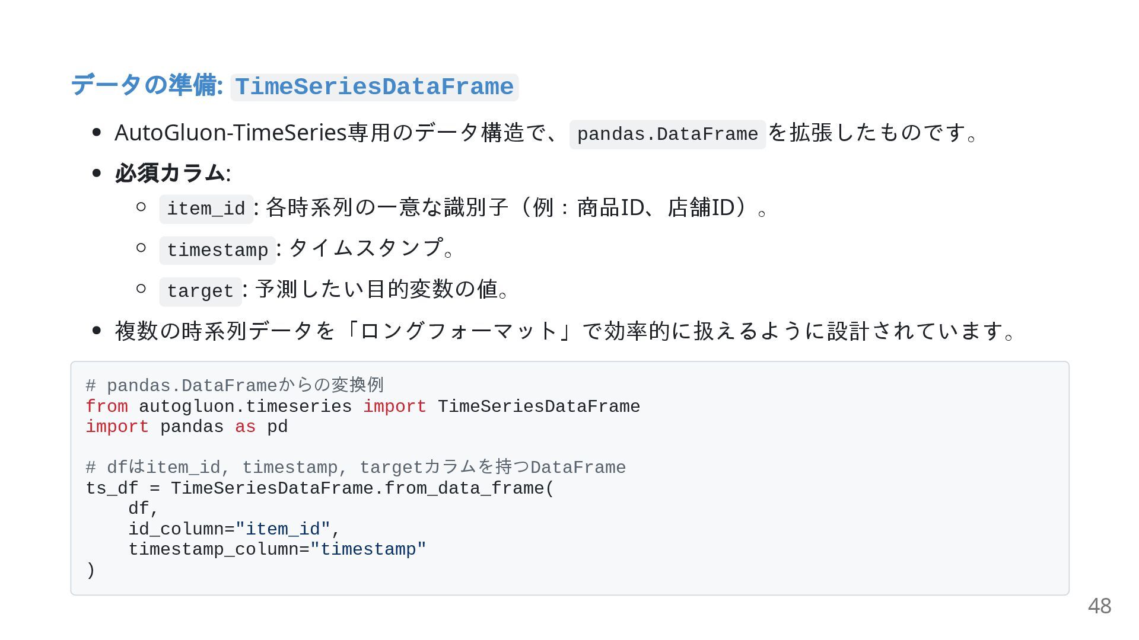Click TimeSeriesDataFrame in the import line
This screenshot has width=1139, height=640.
pyautogui.click(x=539, y=407)
